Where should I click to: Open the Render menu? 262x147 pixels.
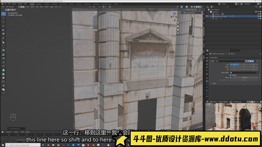click(14, 4)
